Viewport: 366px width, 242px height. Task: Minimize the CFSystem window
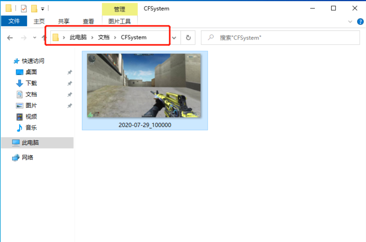tap(313, 8)
